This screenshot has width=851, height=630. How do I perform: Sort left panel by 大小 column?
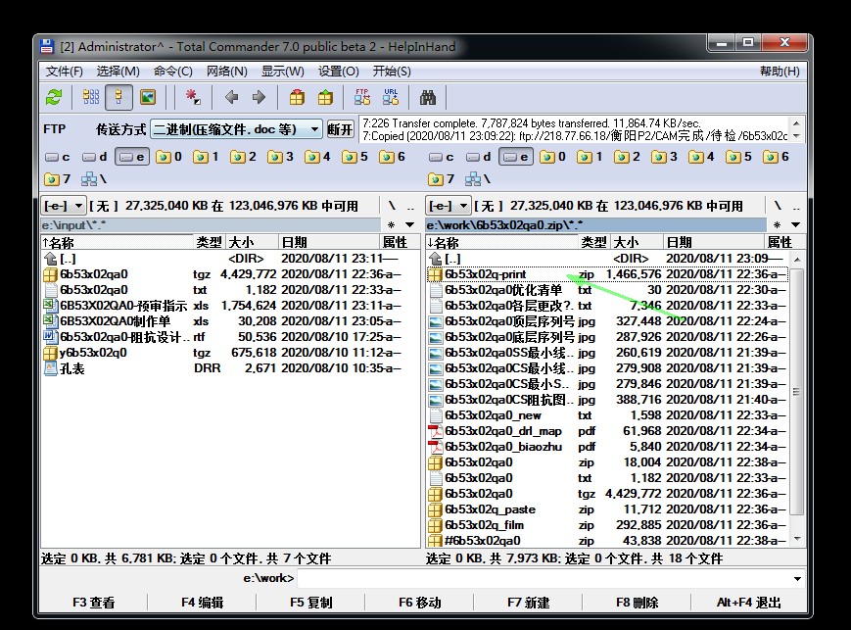(x=253, y=242)
